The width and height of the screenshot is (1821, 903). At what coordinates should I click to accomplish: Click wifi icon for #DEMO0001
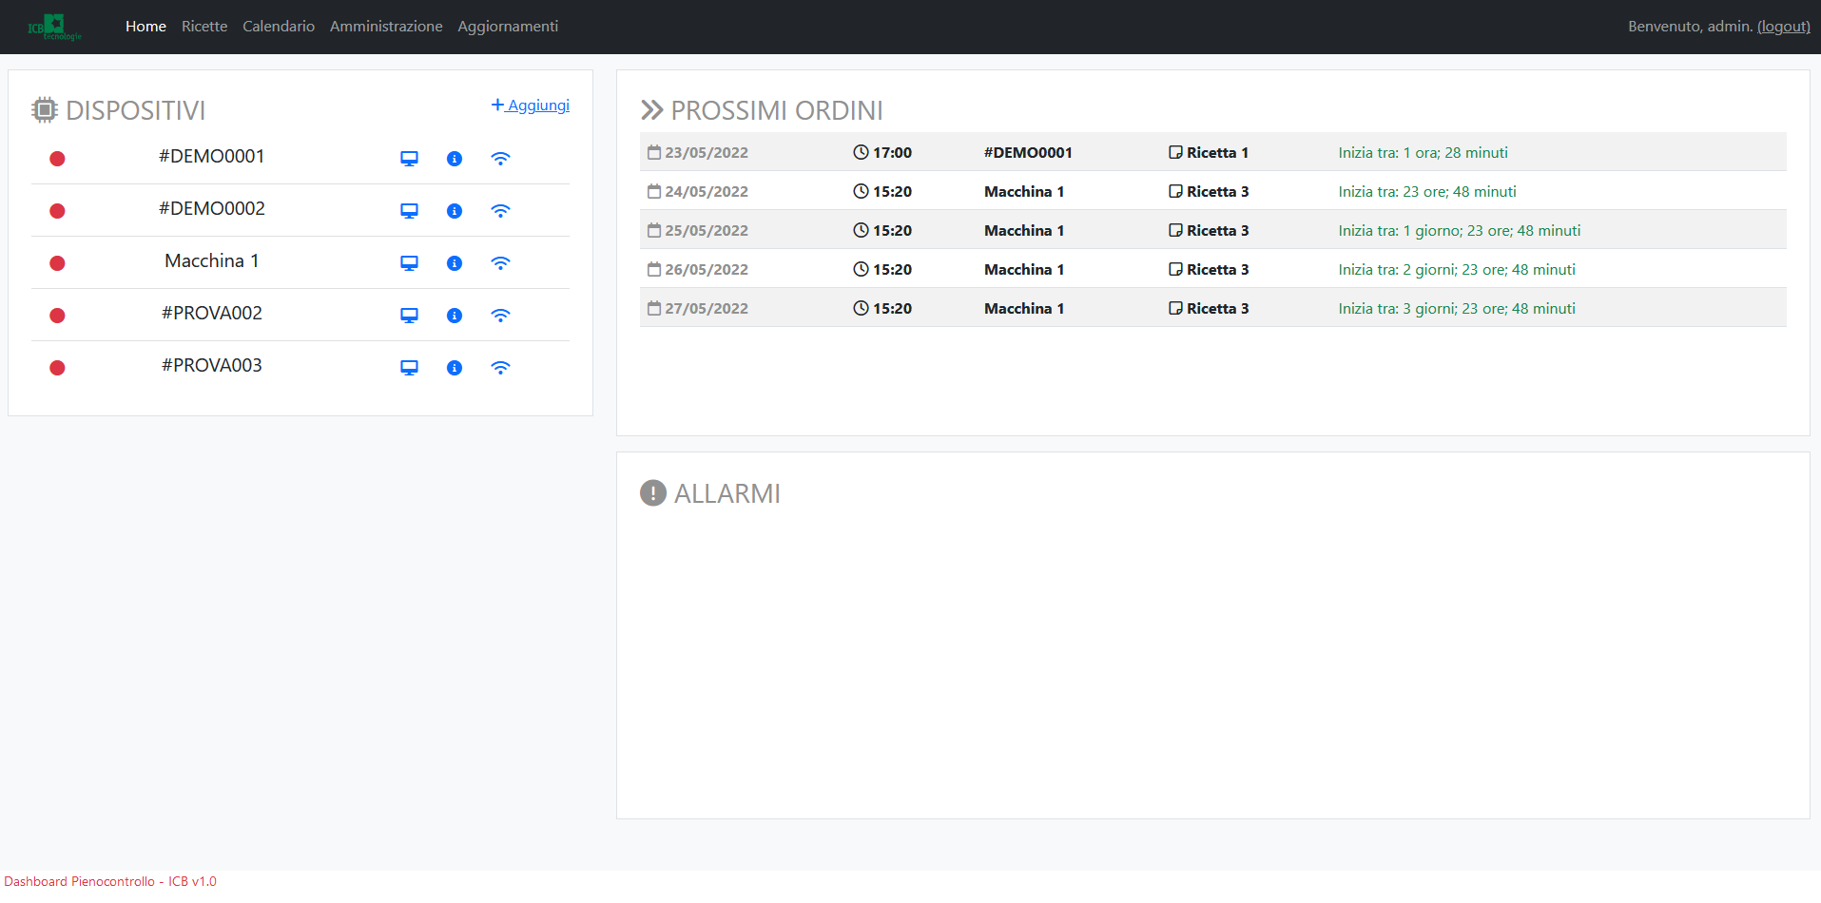500,159
